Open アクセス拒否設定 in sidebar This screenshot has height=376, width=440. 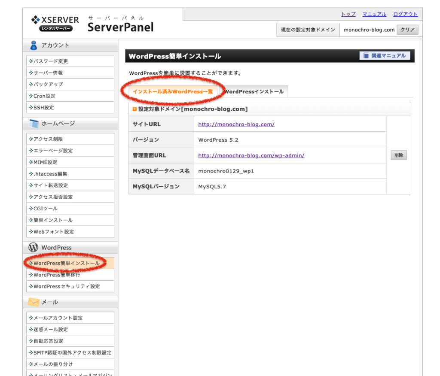pyautogui.click(x=70, y=197)
